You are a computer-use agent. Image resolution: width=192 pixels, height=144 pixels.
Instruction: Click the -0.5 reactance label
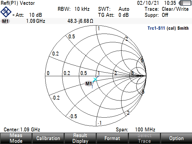[x=73, y=116]
